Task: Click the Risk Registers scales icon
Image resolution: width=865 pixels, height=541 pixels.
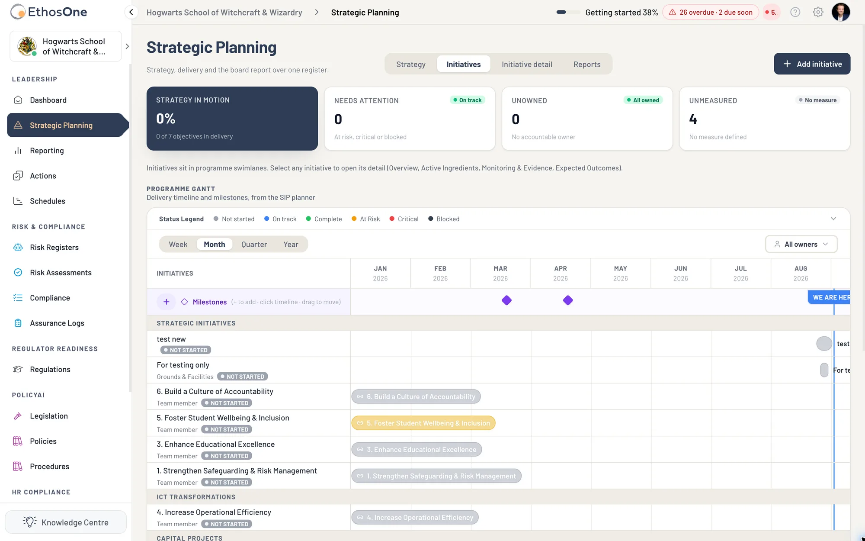Action: [18, 247]
